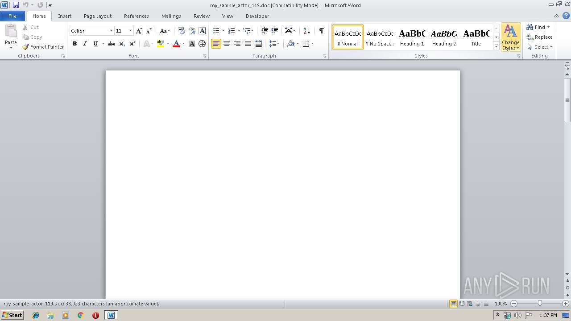The height and width of the screenshot is (321, 571).
Task: Open the Page Layout tab
Action: (x=98, y=16)
